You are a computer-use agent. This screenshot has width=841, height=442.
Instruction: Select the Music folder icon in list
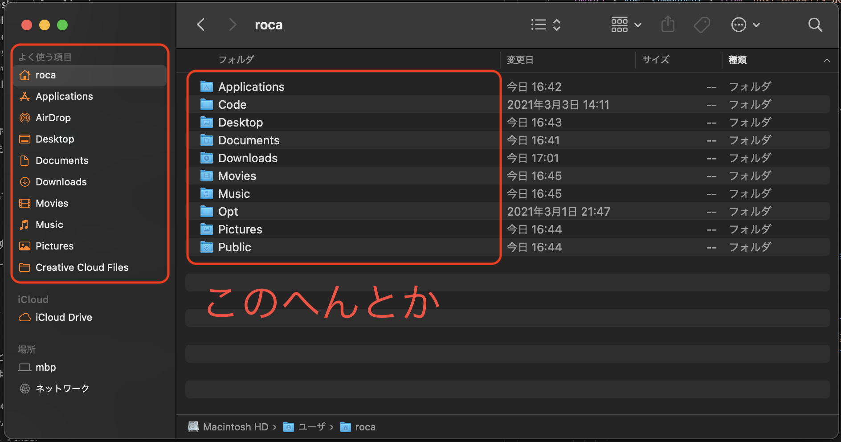(x=206, y=193)
